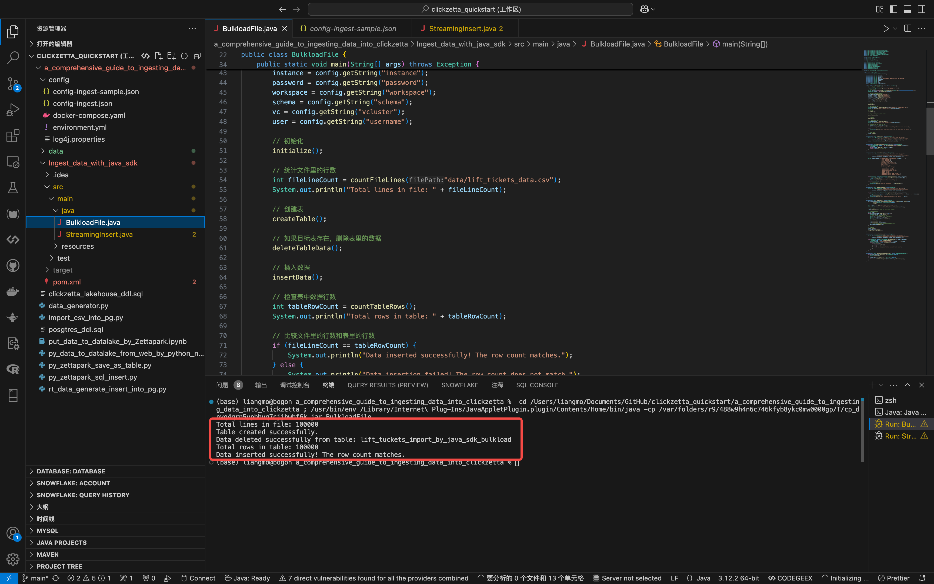This screenshot has height=584, width=934.
Task: Expand the MAVEN section
Action: click(x=48, y=554)
